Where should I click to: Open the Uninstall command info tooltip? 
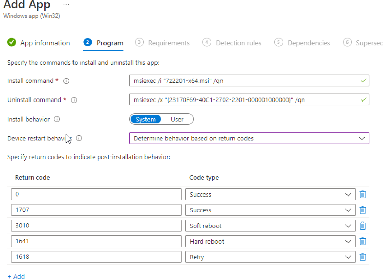(74, 100)
